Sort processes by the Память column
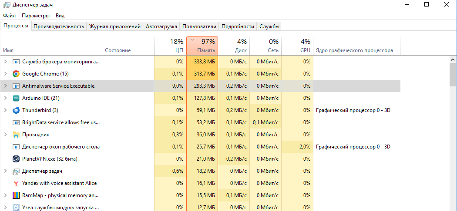 202,46
